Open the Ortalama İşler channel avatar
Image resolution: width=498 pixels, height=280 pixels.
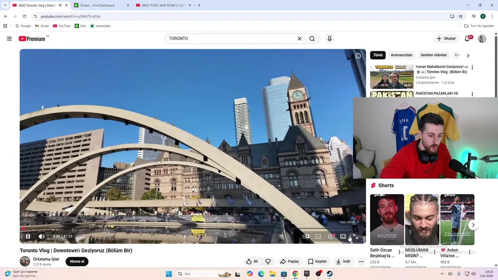pos(25,261)
